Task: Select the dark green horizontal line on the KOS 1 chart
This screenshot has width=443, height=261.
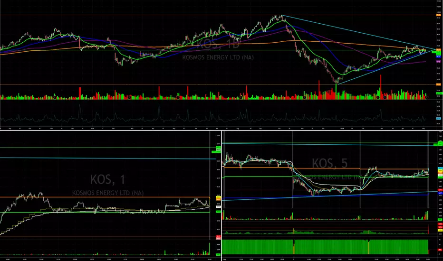Action: point(108,147)
